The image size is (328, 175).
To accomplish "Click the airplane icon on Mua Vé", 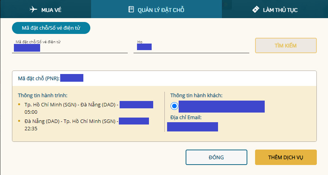I will point(34,10).
